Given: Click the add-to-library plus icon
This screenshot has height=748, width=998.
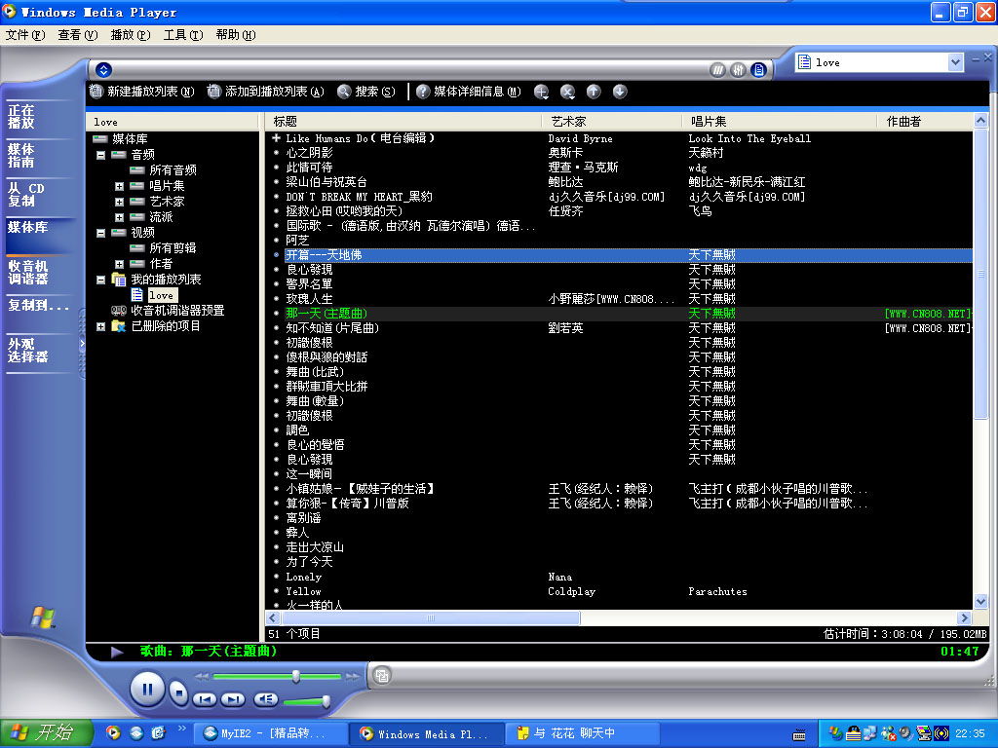Looking at the screenshot, I should [542, 92].
